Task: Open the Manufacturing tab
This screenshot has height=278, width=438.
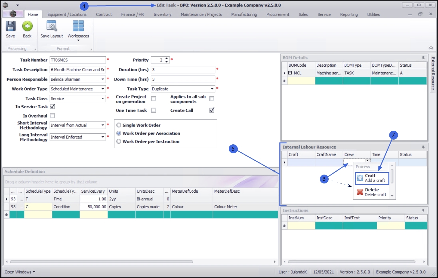Action: click(x=244, y=14)
